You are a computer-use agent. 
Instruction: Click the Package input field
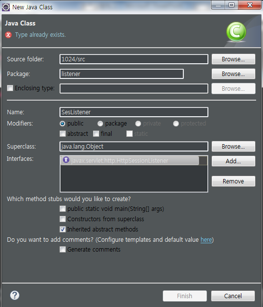click(122, 74)
